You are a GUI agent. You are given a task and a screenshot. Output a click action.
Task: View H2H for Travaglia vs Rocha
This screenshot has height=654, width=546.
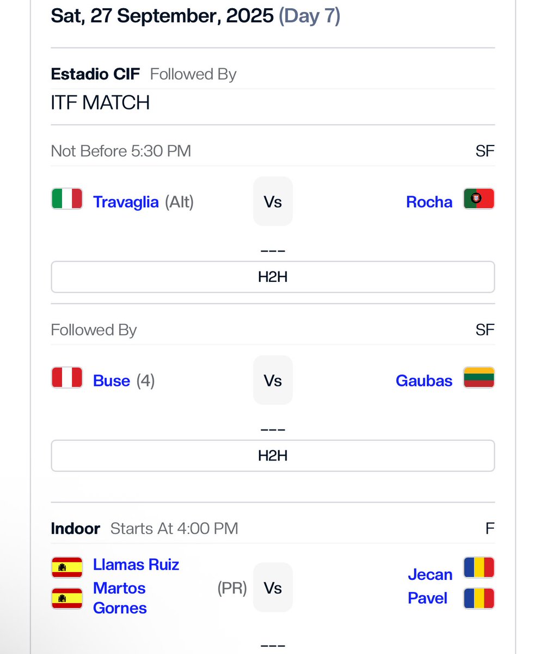click(x=273, y=277)
